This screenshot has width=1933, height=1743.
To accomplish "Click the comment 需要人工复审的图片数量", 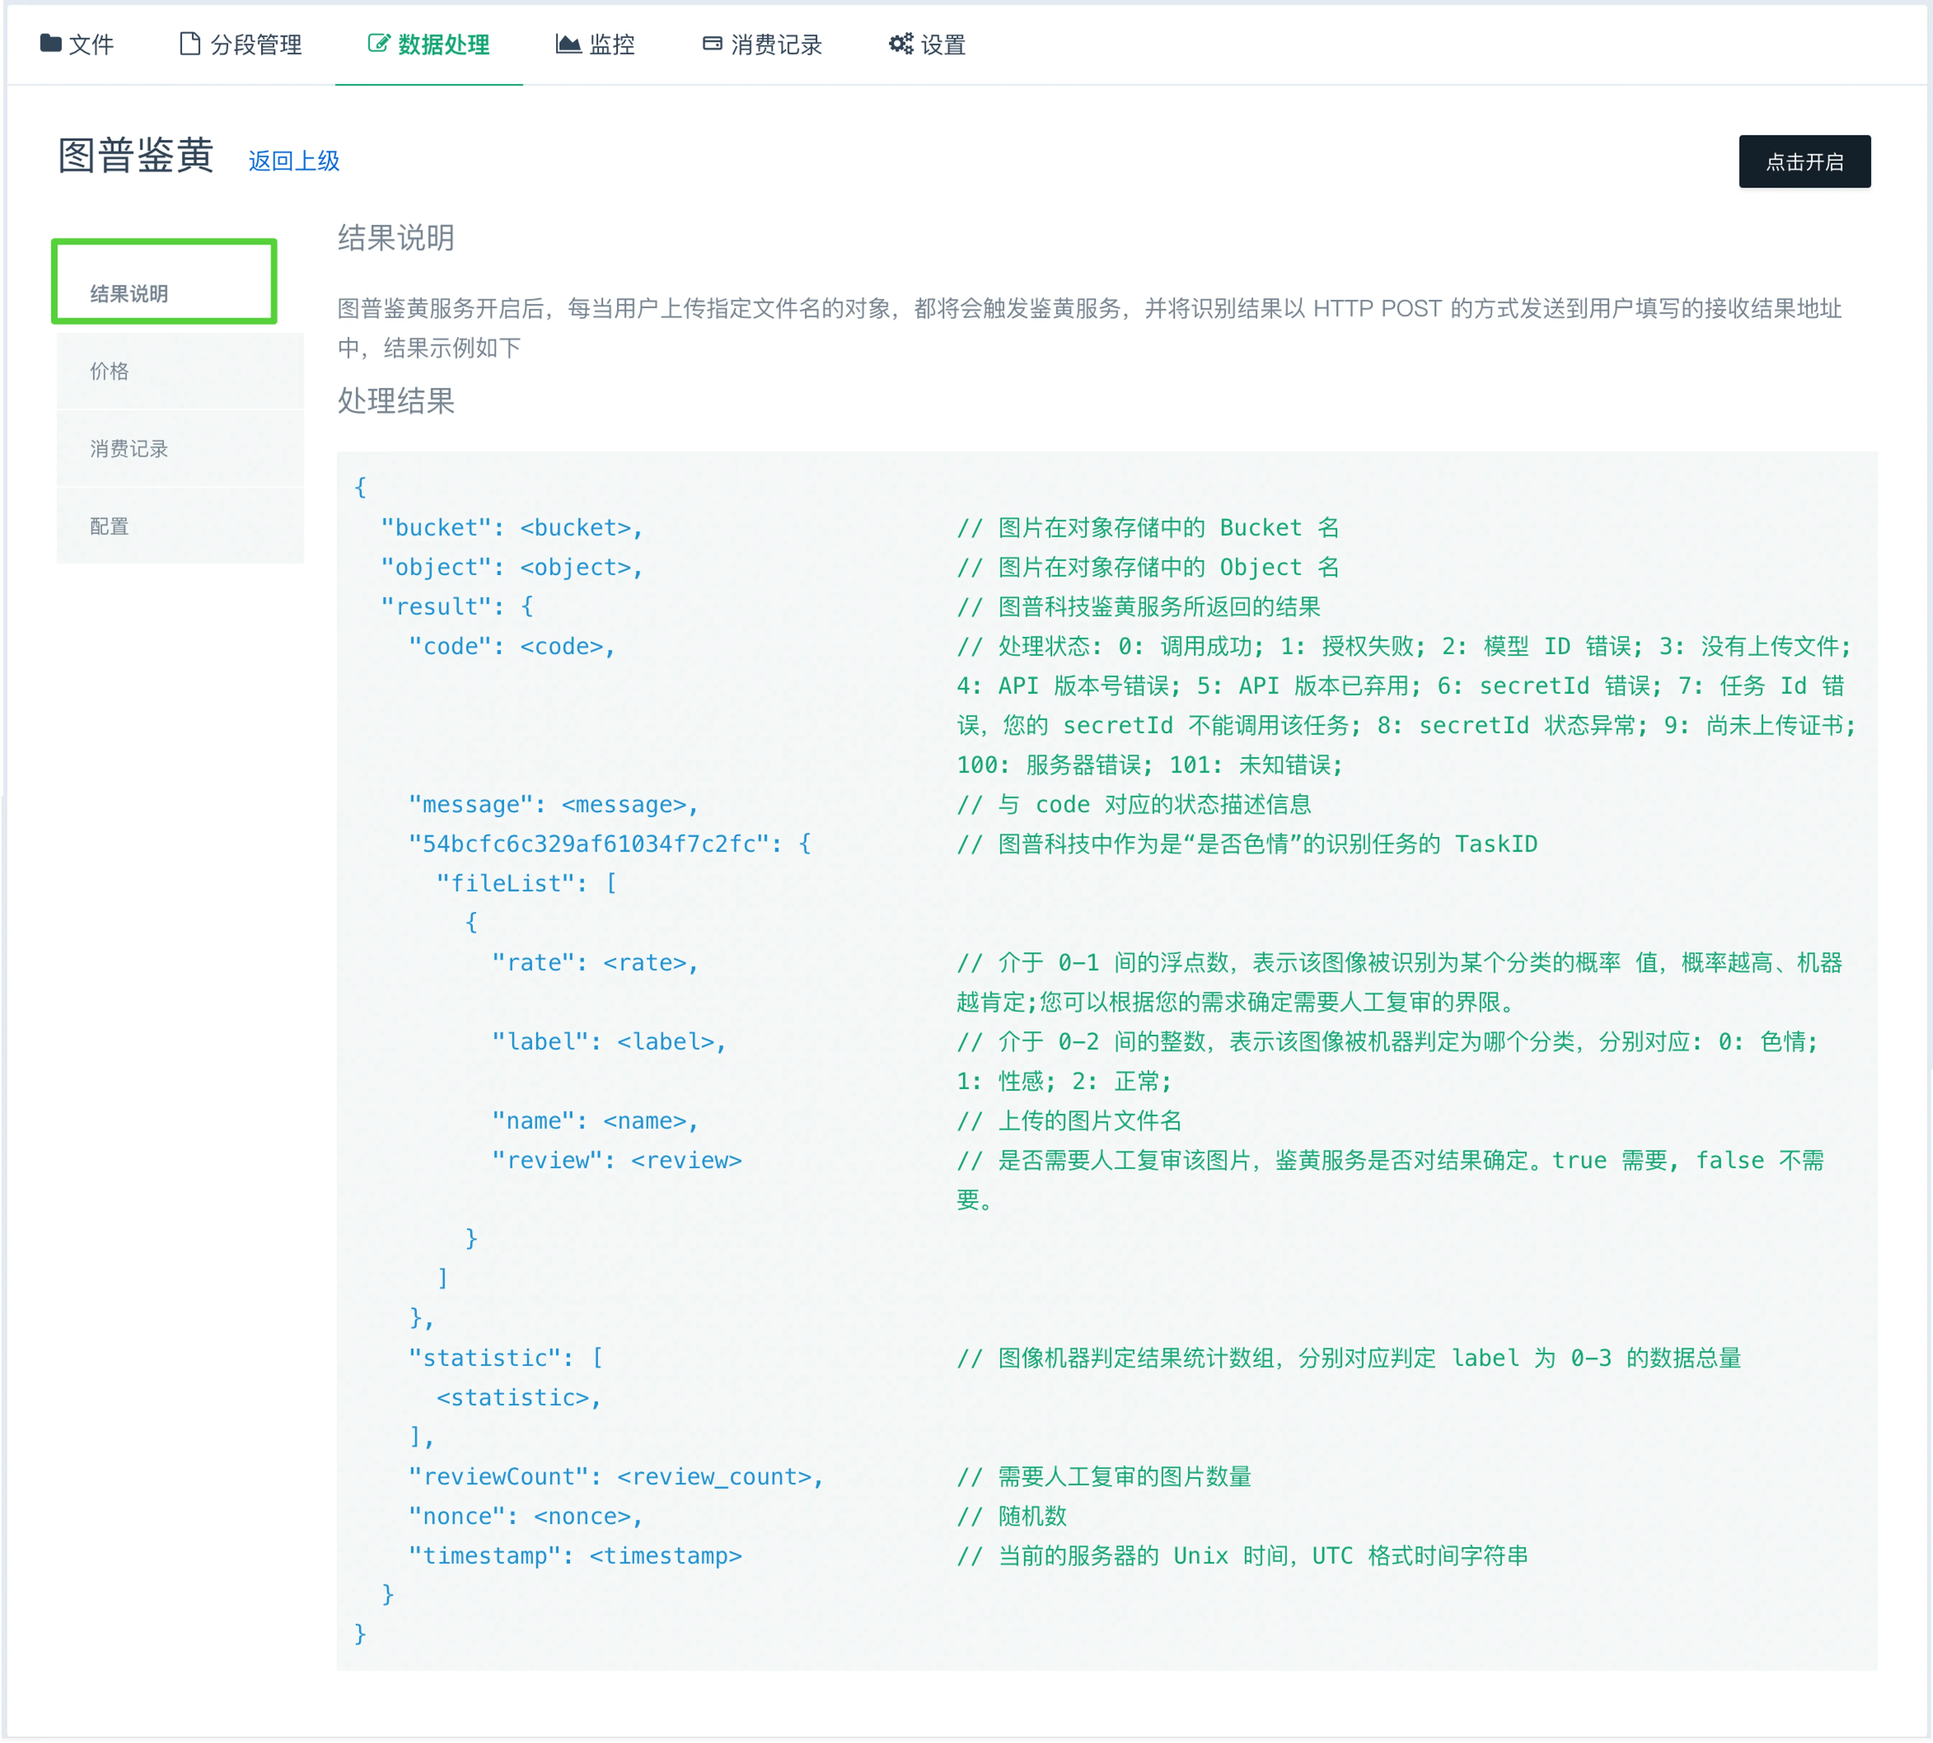I will click(x=1105, y=1477).
